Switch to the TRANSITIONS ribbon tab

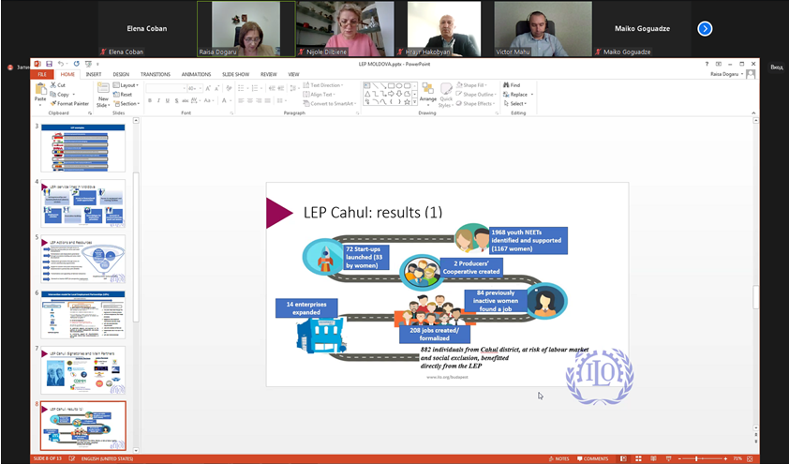tap(155, 74)
